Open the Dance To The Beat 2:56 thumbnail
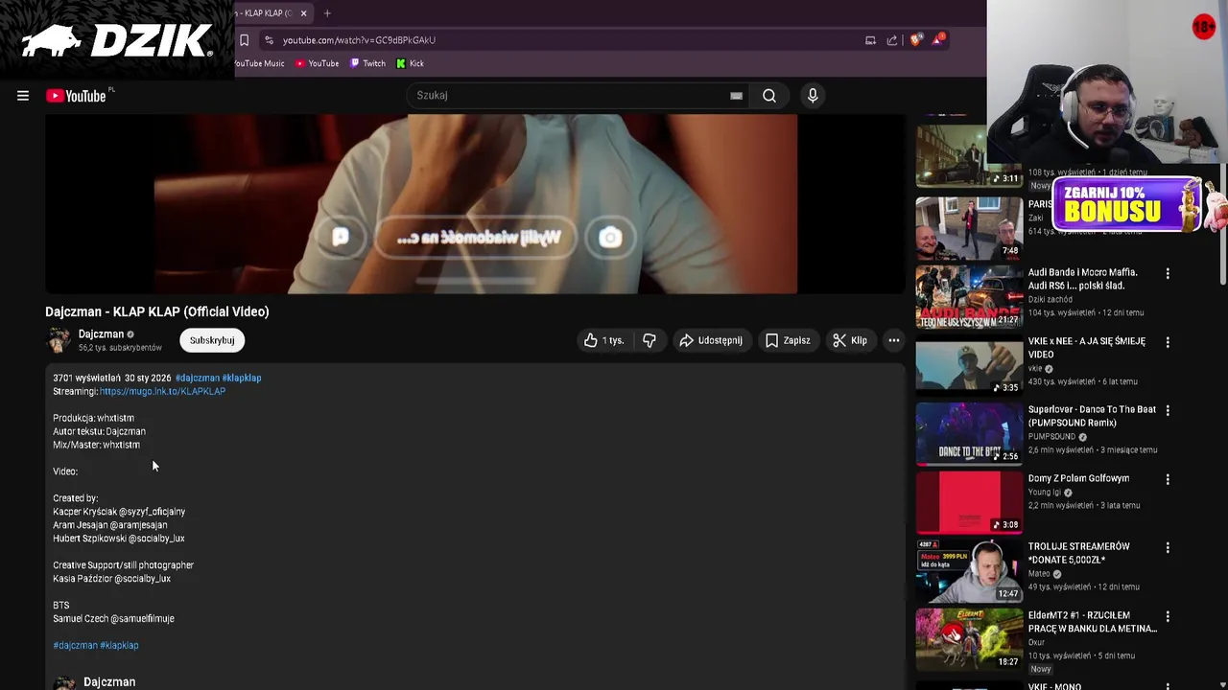Viewport: 1228px width, 690px height. pos(969,435)
